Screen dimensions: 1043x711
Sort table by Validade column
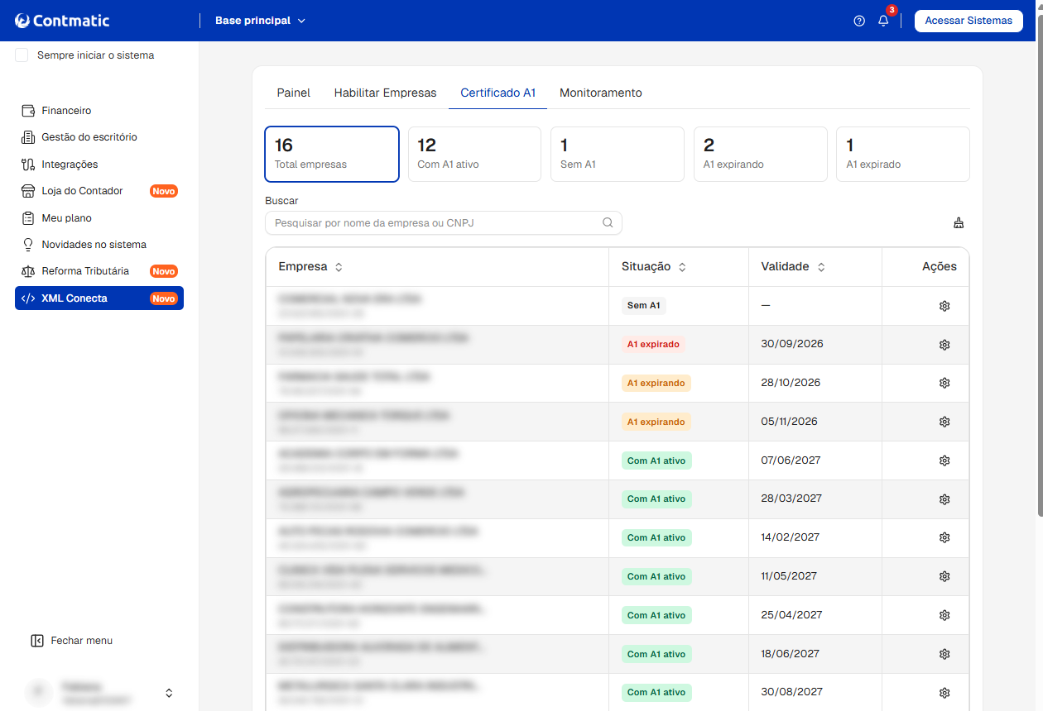coord(821,267)
